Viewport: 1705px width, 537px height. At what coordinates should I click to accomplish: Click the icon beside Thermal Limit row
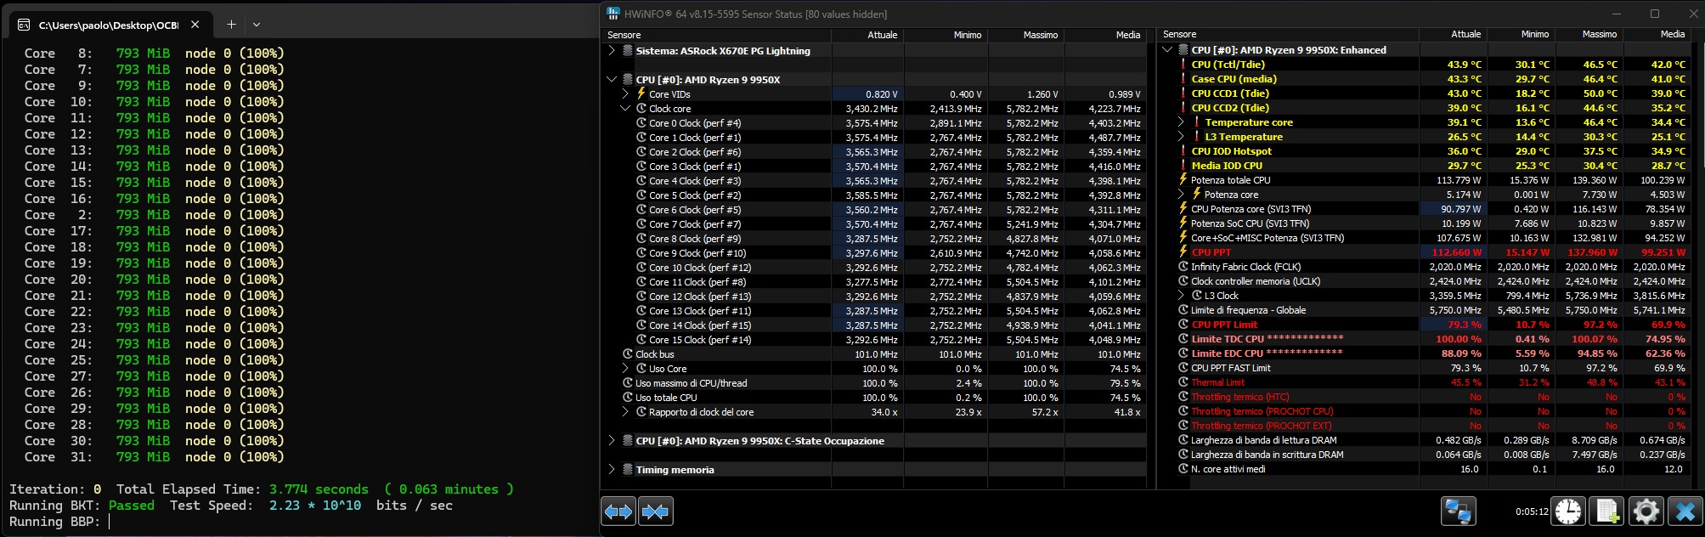point(1183,382)
